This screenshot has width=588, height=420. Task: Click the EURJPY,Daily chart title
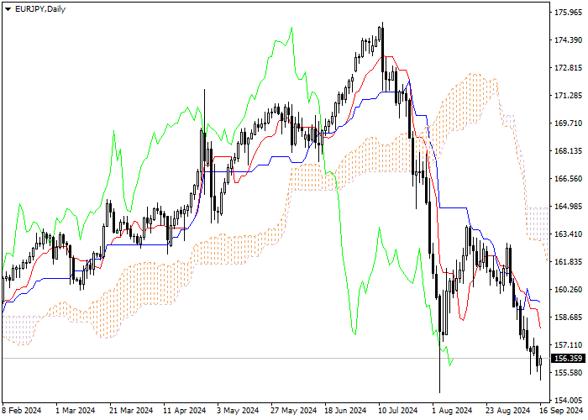click(40, 9)
